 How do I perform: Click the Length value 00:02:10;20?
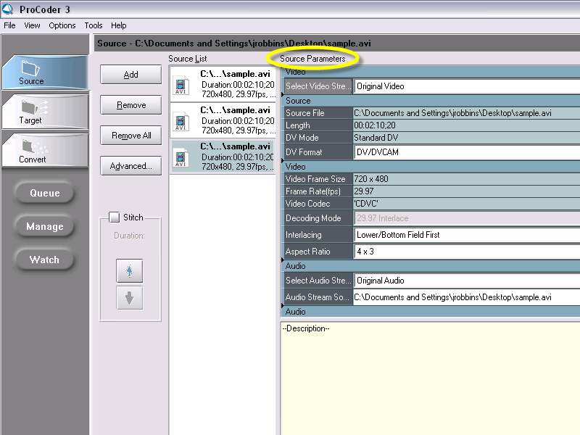pyautogui.click(x=467, y=125)
